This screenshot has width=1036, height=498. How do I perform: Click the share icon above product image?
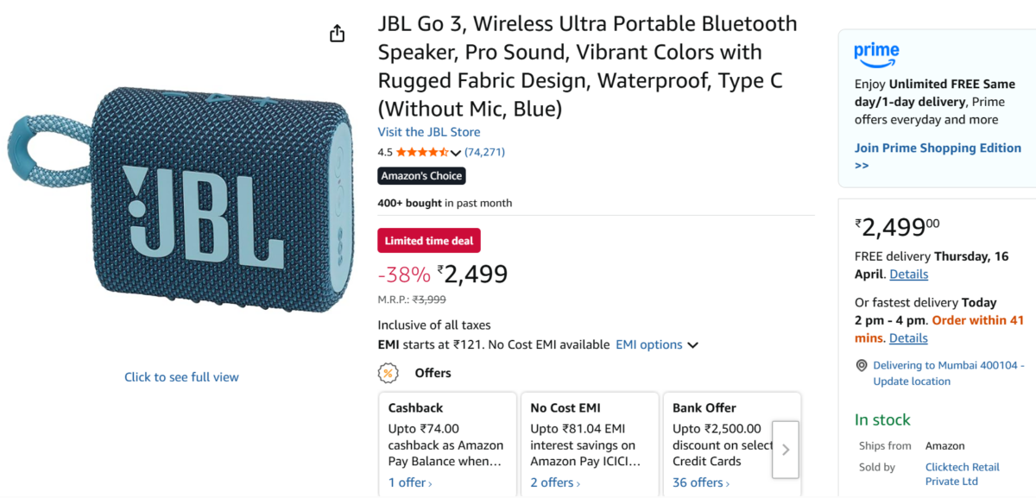point(337,34)
